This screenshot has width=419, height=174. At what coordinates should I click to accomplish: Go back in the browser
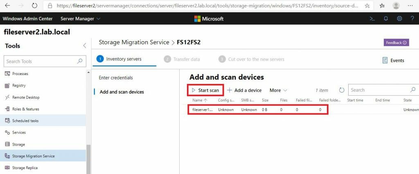click(x=7, y=6)
